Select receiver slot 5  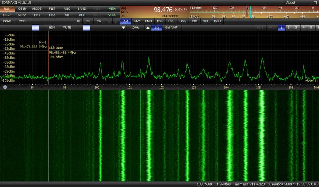(x=311, y=27)
